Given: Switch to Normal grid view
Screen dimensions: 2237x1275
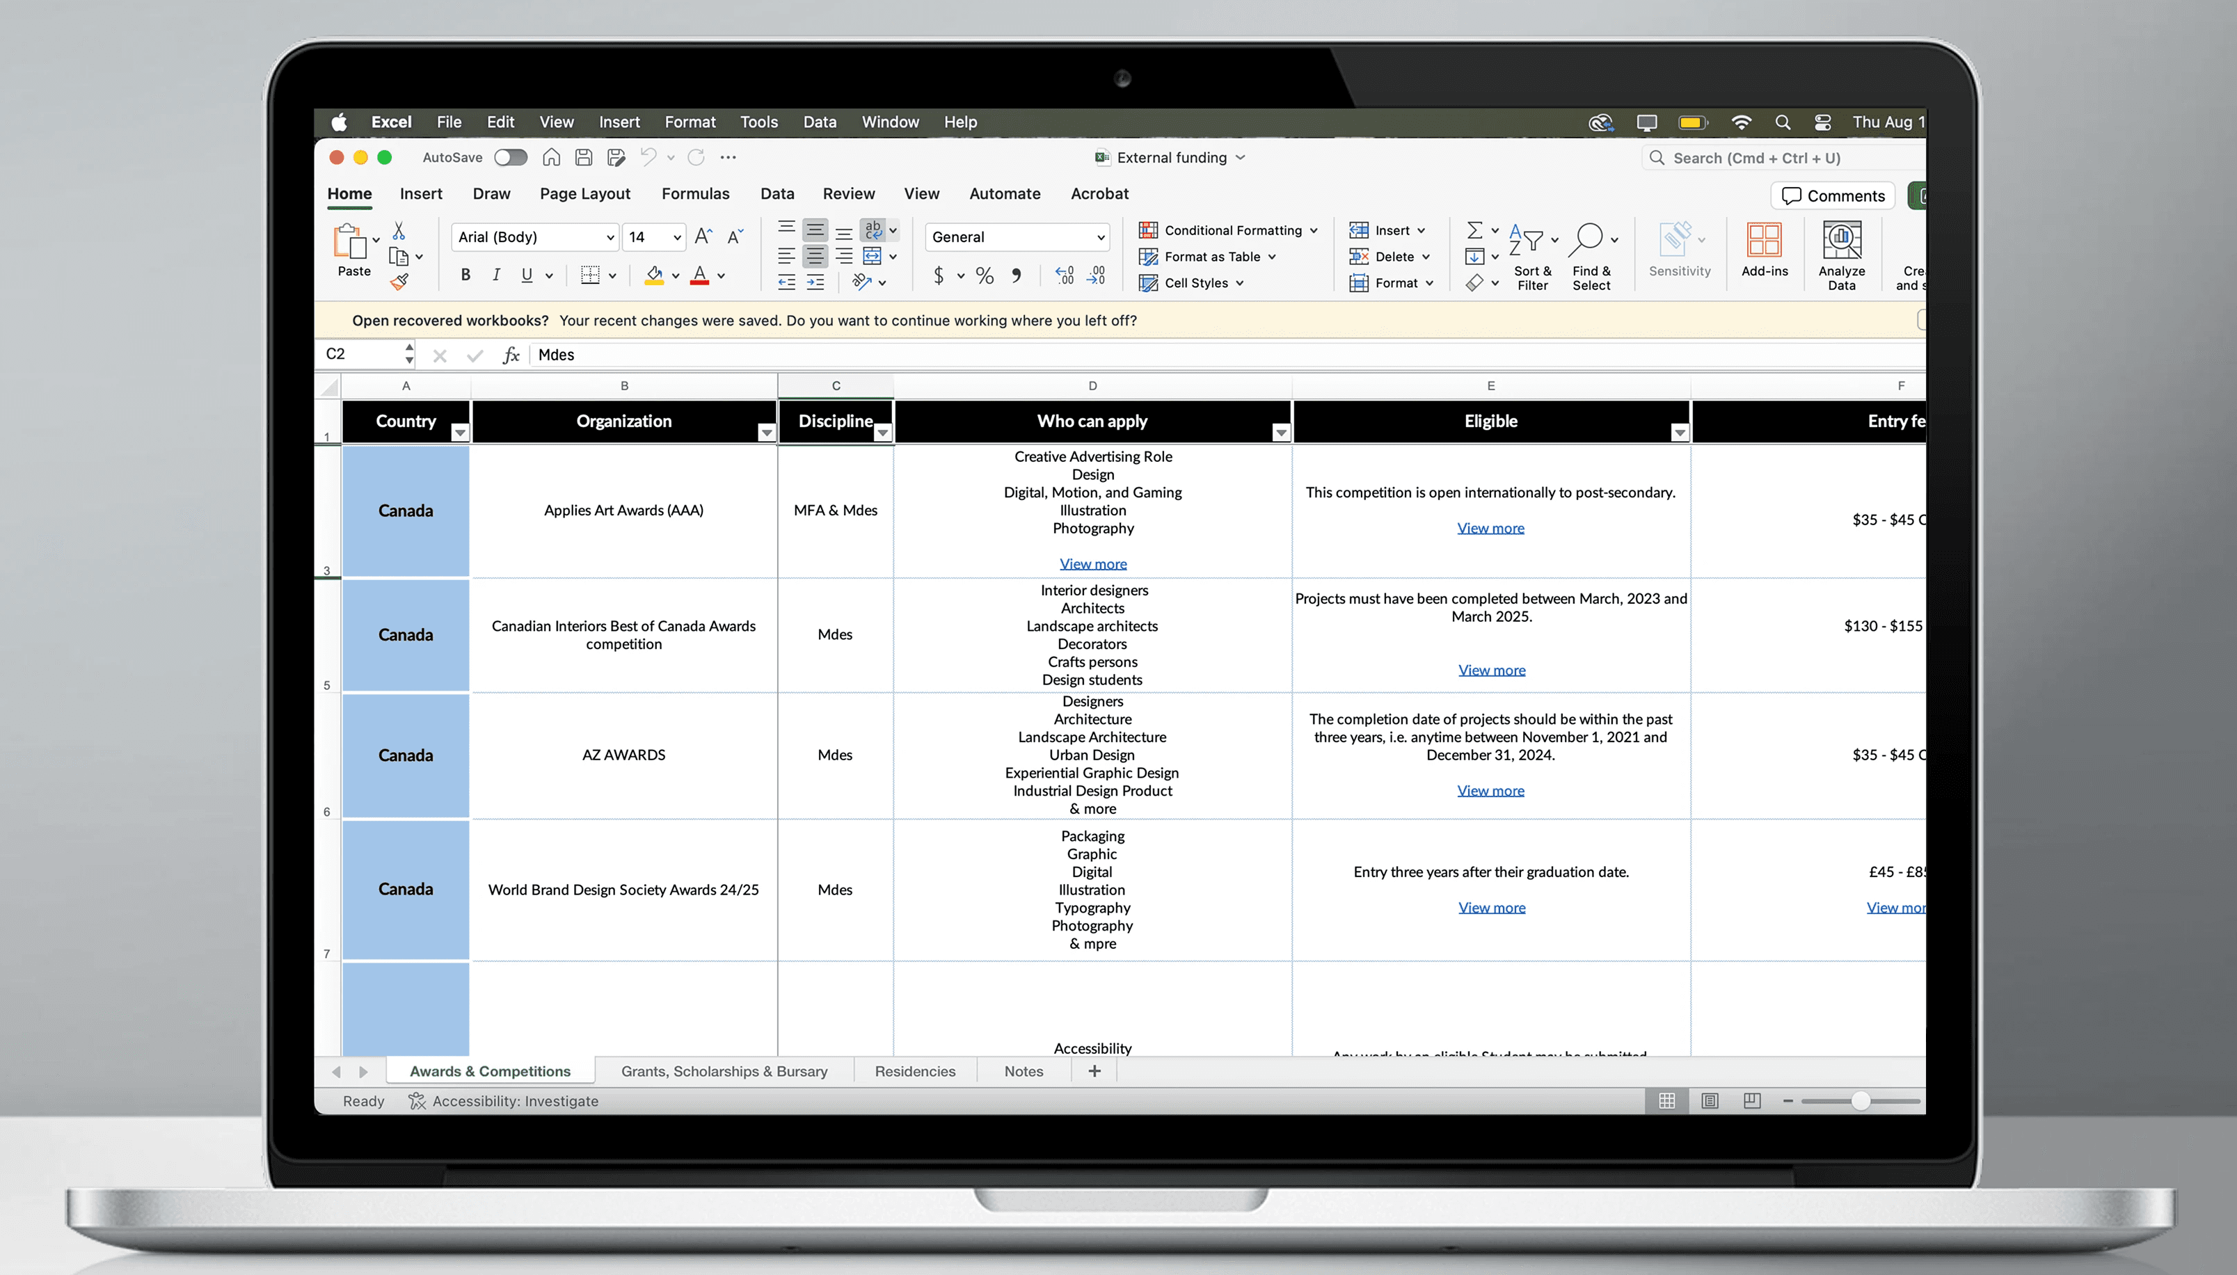Looking at the screenshot, I should click(1667, 1100).
